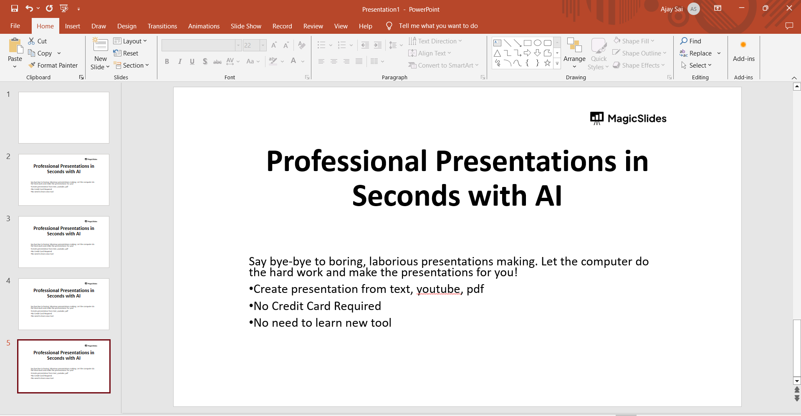The width and height of the screenshot is (801, 416).
Task: Click the New Slide icon
Action: click(x=100, y=45)
